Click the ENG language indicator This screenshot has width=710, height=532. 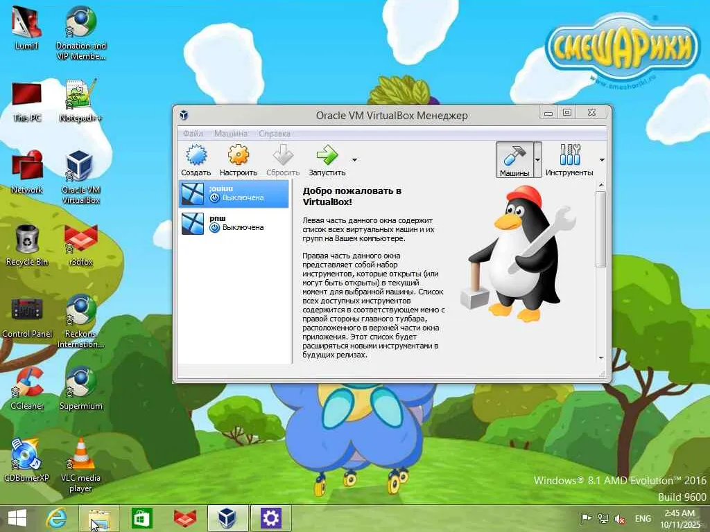coord(643,518)
